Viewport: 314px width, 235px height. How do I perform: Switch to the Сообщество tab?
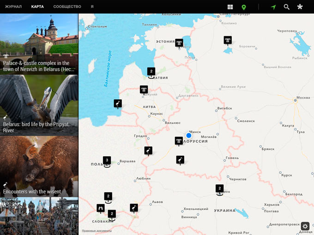click(x=67, y=6)
